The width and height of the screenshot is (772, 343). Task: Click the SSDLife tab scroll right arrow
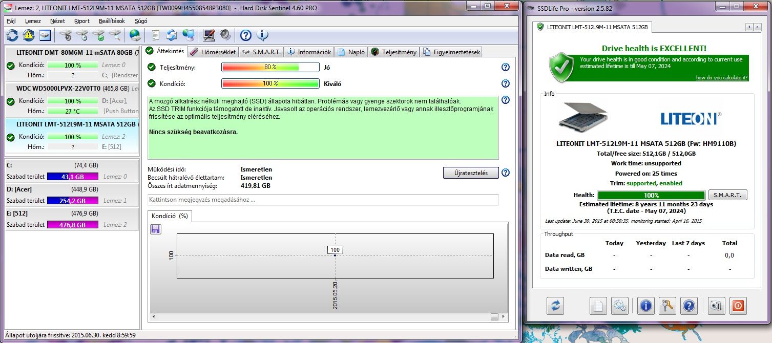click(757, 27)
